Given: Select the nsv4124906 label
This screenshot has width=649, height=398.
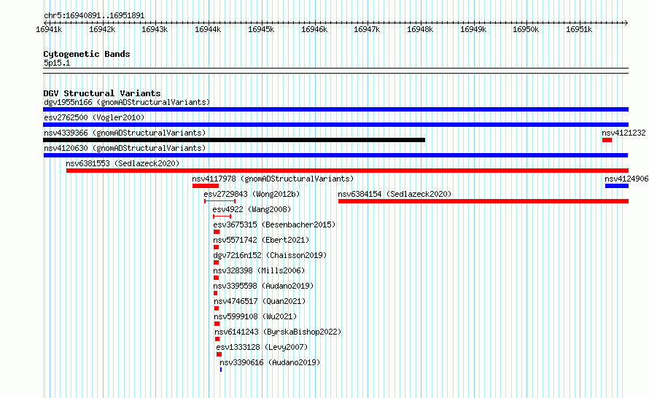Looking at the screenshot, I should coord(626,179).
